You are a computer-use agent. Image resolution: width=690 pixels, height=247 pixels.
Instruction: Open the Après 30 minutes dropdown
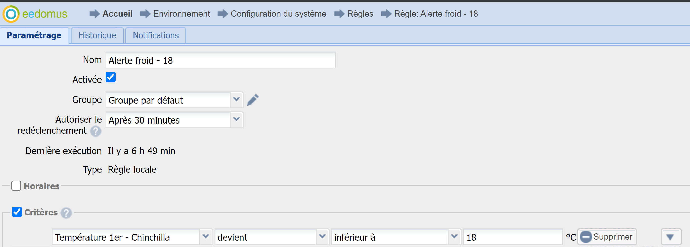236,119
